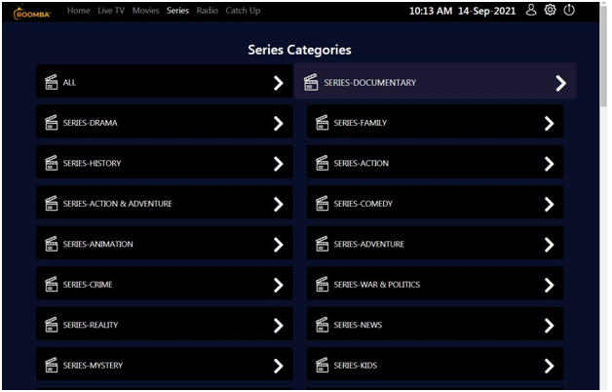Click the clapperboard icon beside SERIES-NEWS
The image size is (612, 392).
(322, 325)
